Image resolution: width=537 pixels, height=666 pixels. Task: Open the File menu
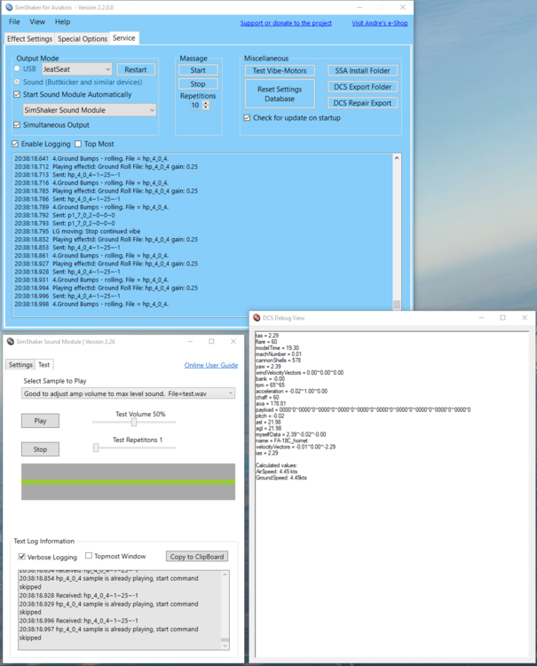point(14,21)
